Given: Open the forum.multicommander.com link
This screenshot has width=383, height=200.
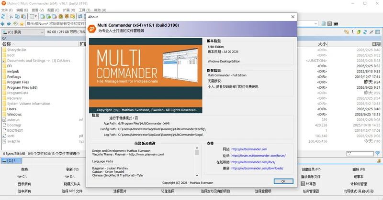Looking at the screenshot, I should click(x=259, y=156).
